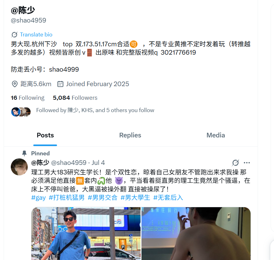Viewport: 274px width, 260px height.
Task: Open the #gay hashtag
Action: click(39, 198)
